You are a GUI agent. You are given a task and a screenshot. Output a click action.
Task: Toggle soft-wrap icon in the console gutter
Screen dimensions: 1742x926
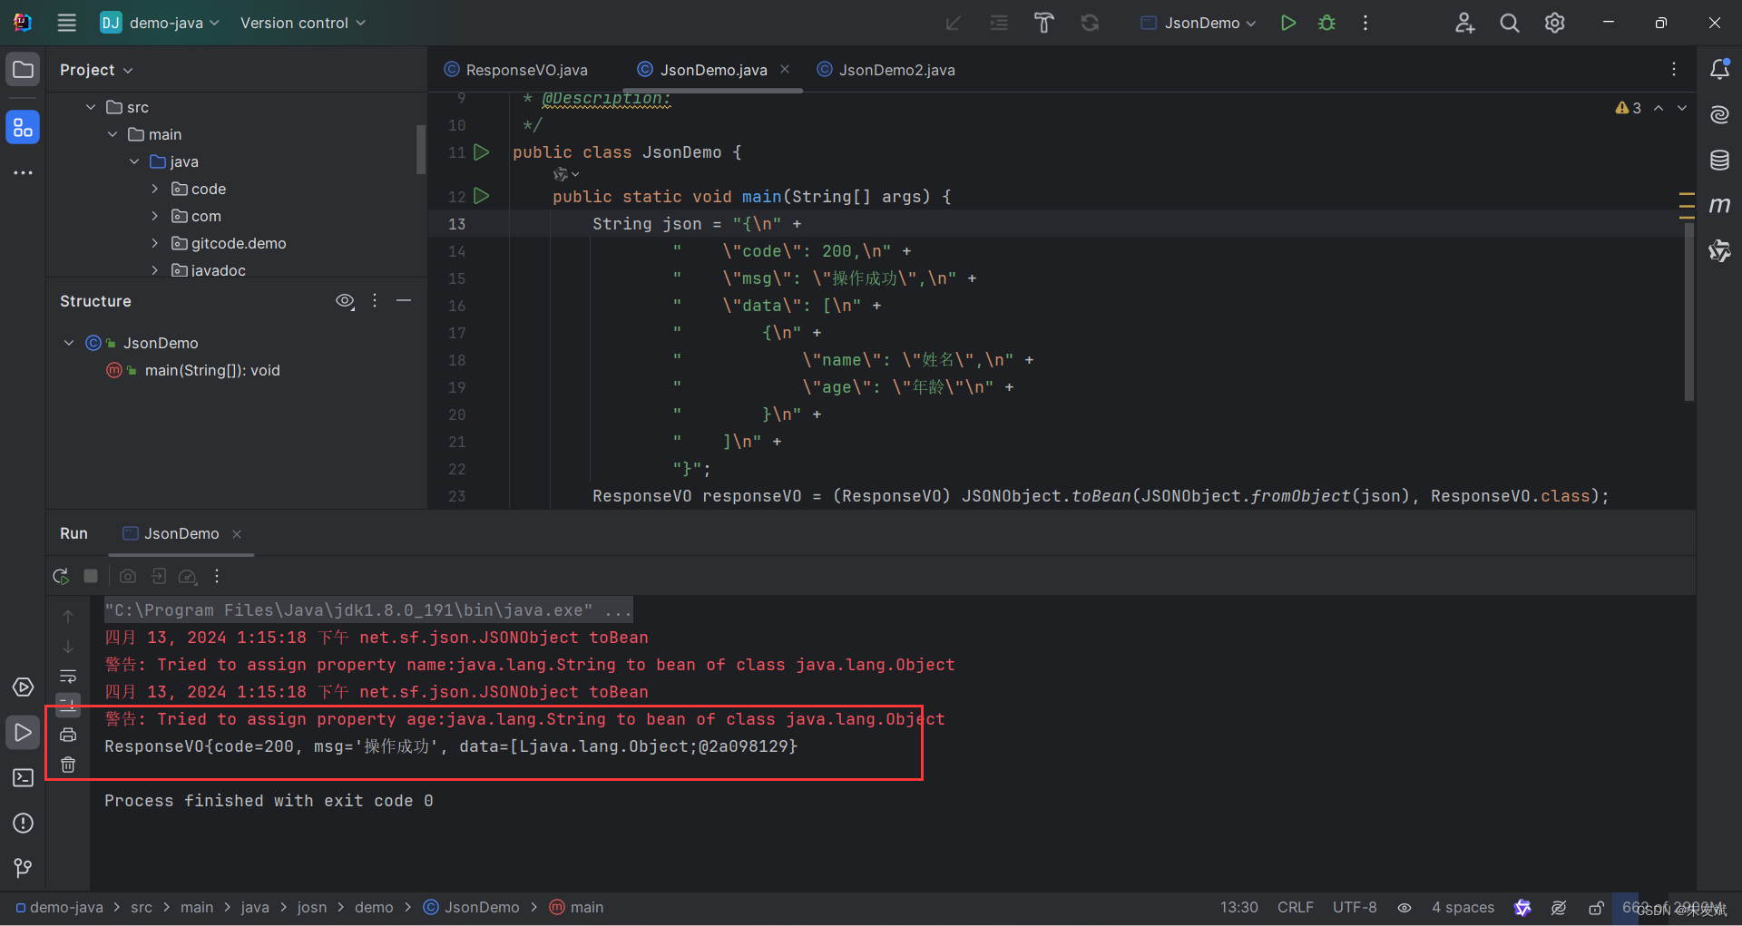(x=68, y=676)
